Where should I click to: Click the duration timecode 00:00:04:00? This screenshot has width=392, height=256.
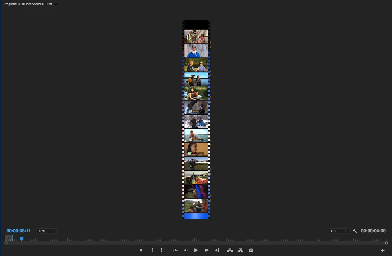pyautogui.click(x=373, y=231)
